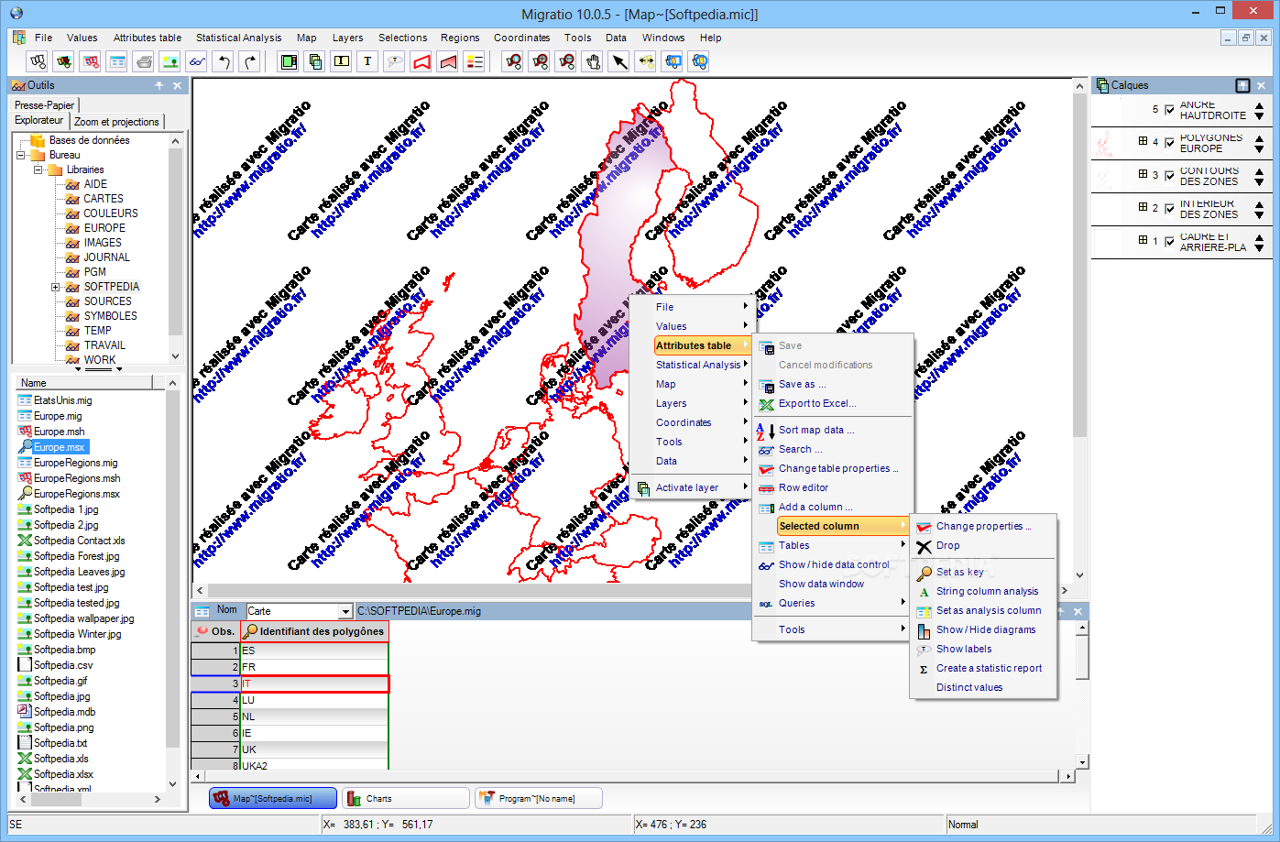Click the red polygon outline tool icon
1280x842 pixels.
[421, 61]
